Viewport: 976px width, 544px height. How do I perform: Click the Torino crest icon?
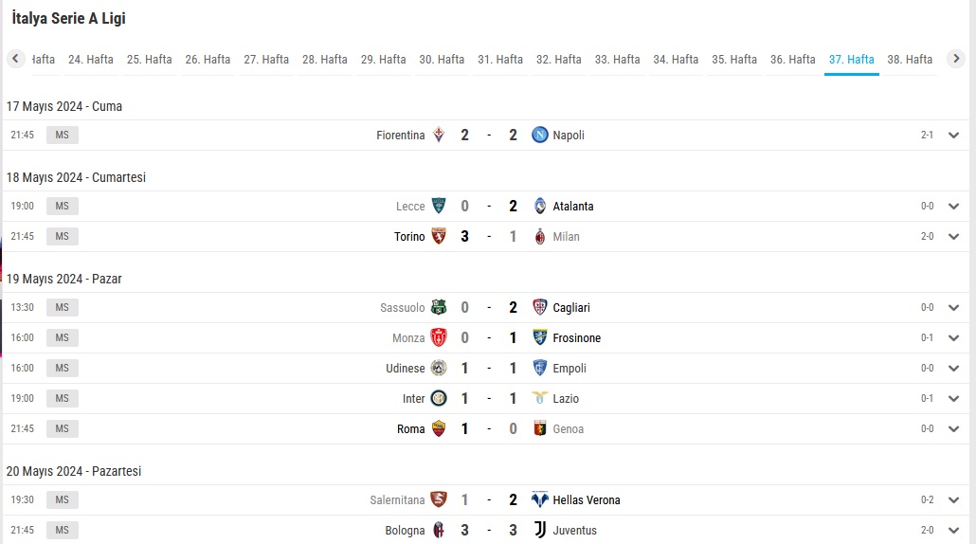439,237
